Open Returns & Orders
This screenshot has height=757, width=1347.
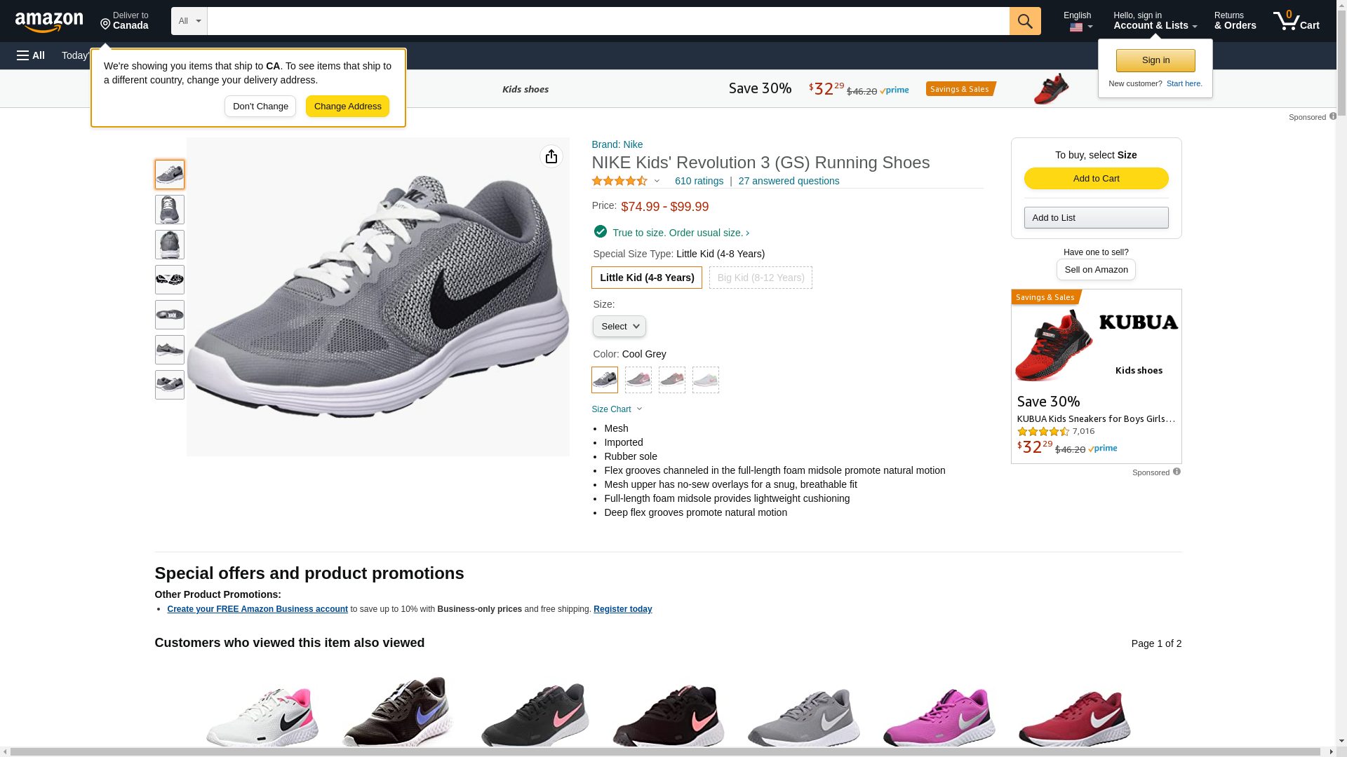pos(1235,21)
